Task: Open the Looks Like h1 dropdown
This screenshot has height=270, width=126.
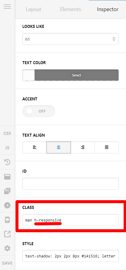Action: 71,39
